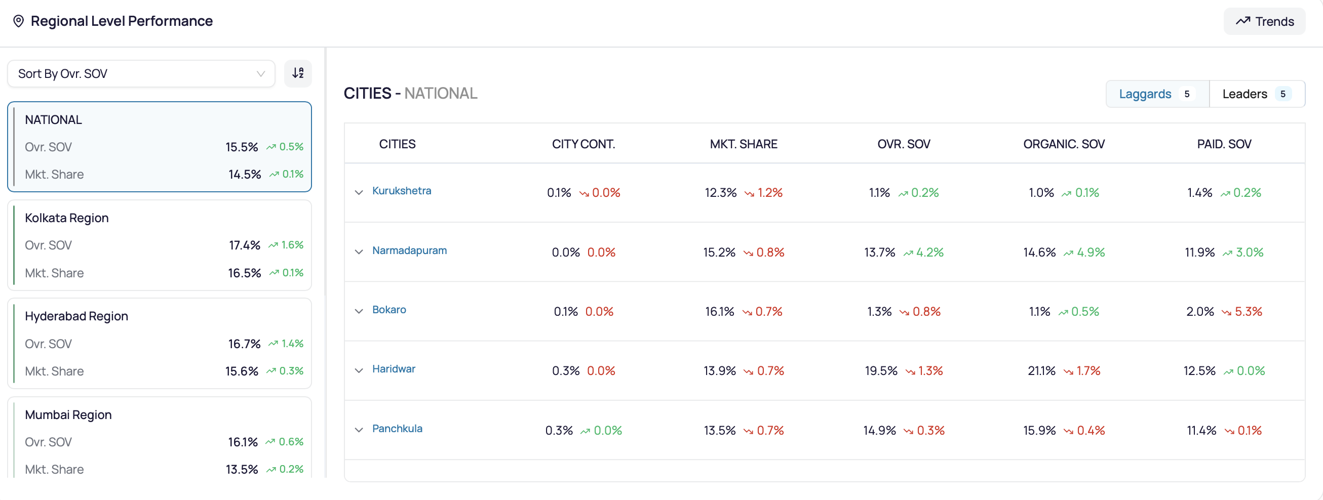Image resolution: width=1323 pixels, height=500 pixels.
Task: Expand the Panchkula row chevron
Action: (359, 430)
